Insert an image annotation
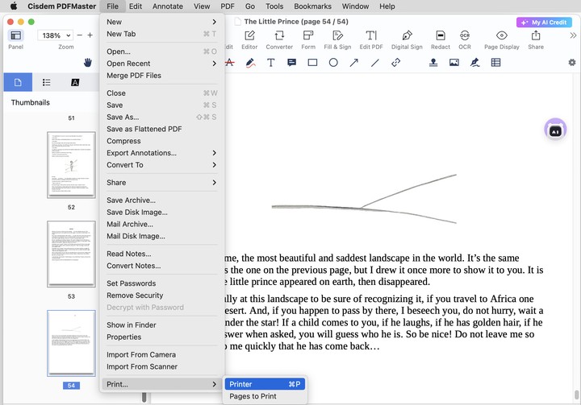The image size is (581, 405). pyautogui.click(x=454, y=63)
